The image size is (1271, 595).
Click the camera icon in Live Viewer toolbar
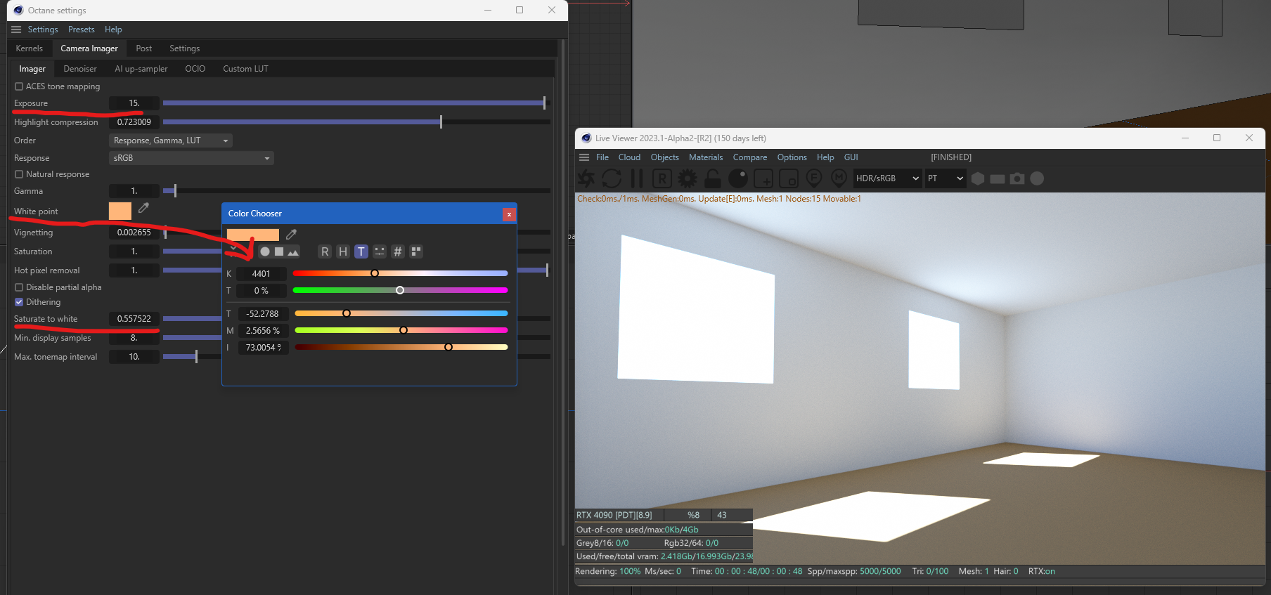[x=1017, y=178]
